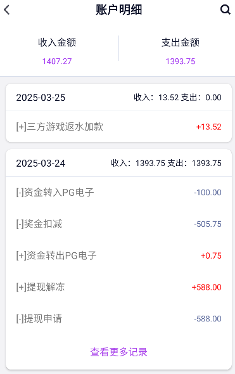This screenshot has width=235, height=374.
Task: Click the +13.52 amount
Action: point(209,127)
